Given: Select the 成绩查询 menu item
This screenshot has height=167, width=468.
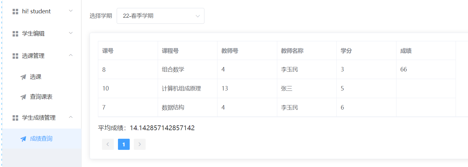Looking at the screenshot, I should tap(41, 139).
